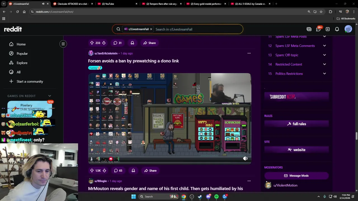
Task: Open Discord from the taskbar
Action: pos(208,197)
